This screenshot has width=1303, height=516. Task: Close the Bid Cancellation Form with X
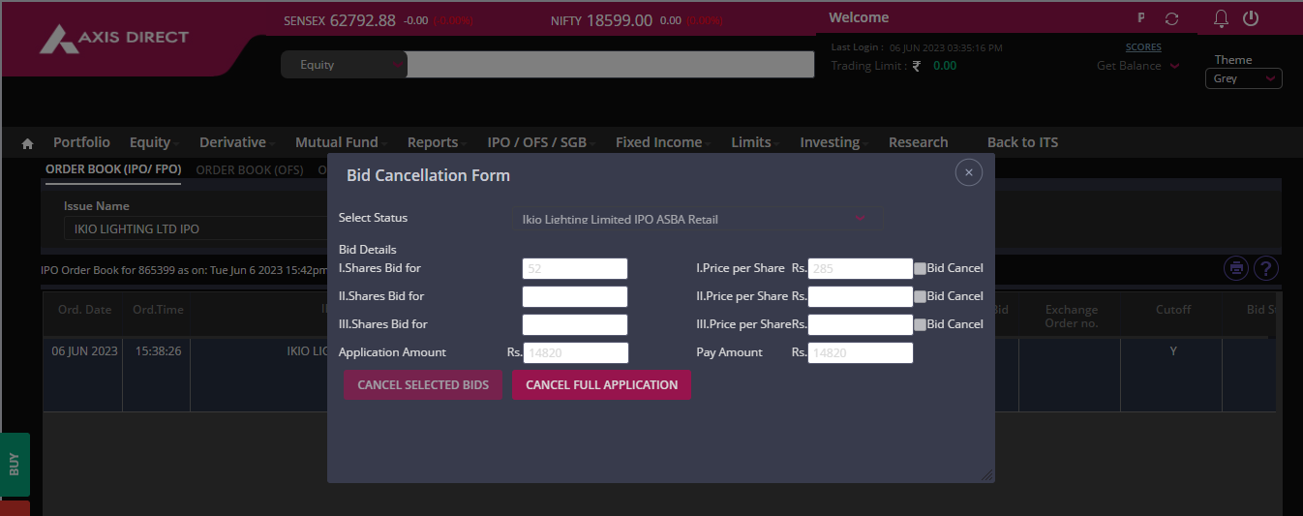point(969,172)
